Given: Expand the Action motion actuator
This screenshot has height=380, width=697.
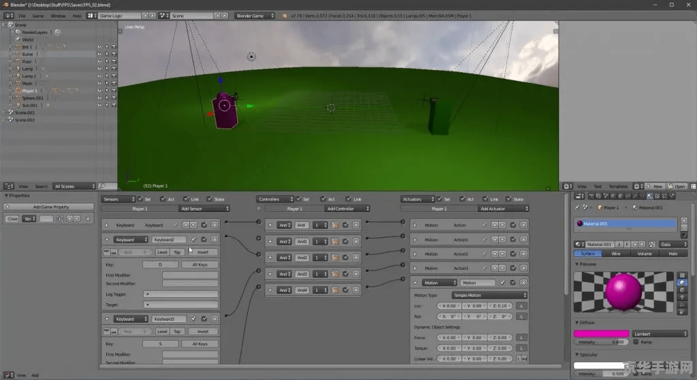Looking at the screenshot, I should (x=415, y=225).
